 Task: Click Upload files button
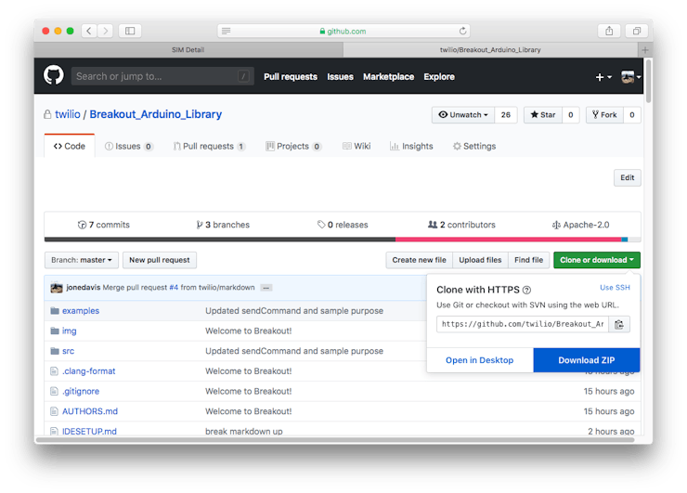click(480, 260)
